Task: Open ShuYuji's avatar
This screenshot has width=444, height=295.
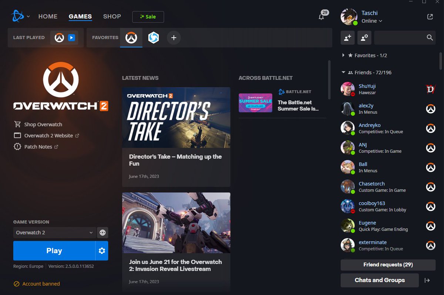Action: (x=348, y=89)
